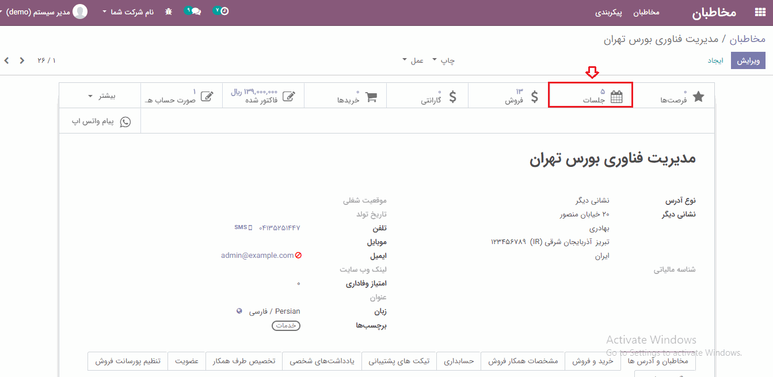Open the Meetings calendar stat button

click(591, 96)
